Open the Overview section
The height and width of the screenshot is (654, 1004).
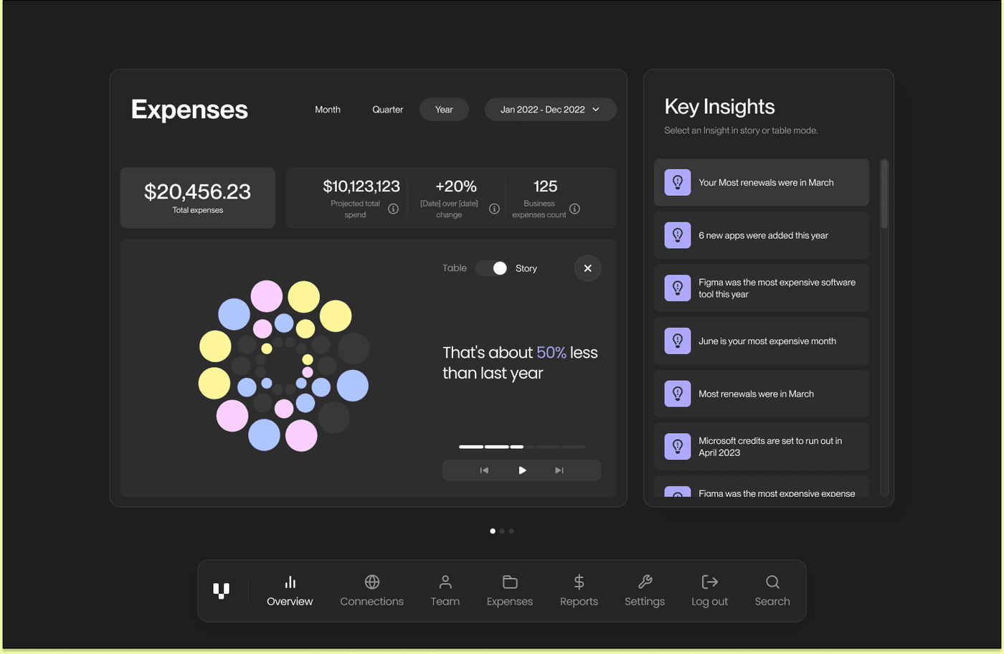290,591
